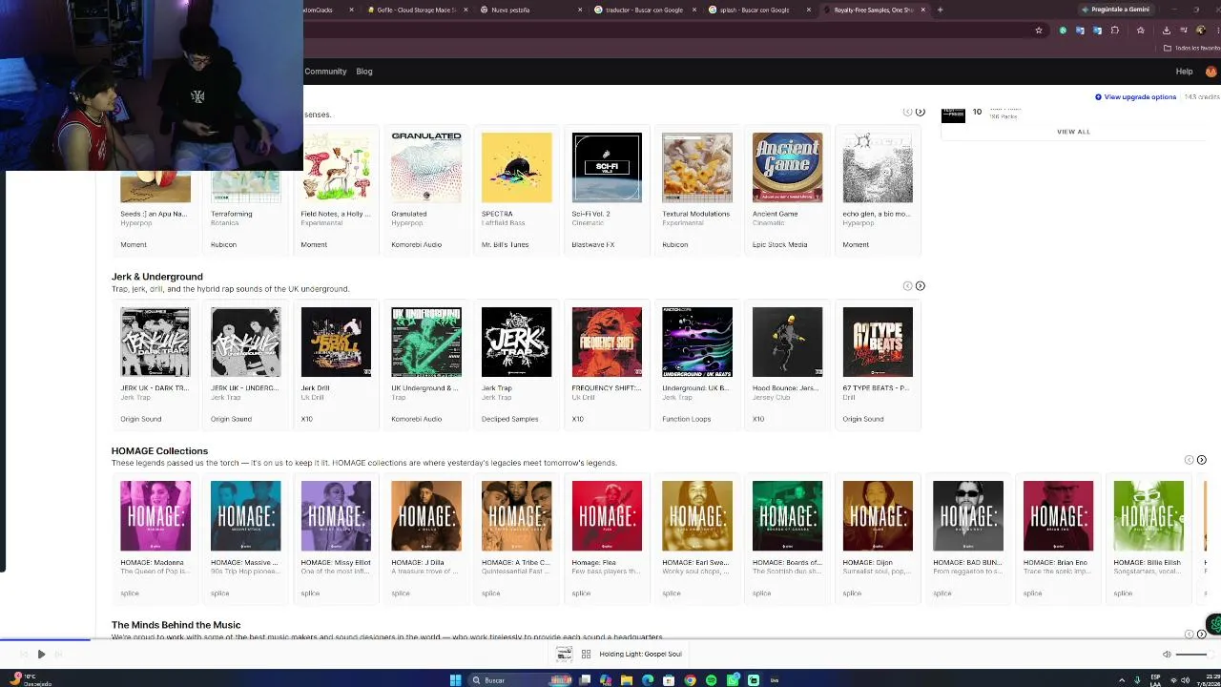Open the Hood Bounce pack cover
The height and width of the screenshot is (687, 1221).
(x=787, y=342)
